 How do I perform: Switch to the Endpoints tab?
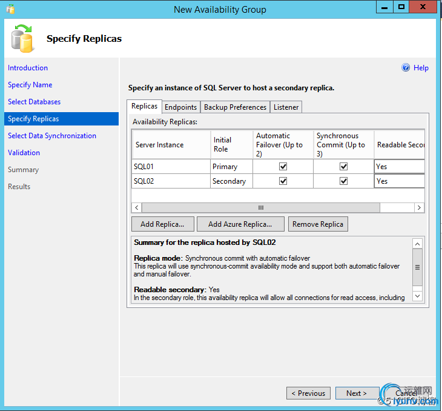tap(180, 107)
